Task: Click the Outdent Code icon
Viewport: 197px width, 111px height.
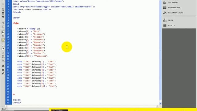Action: point(3,70)
